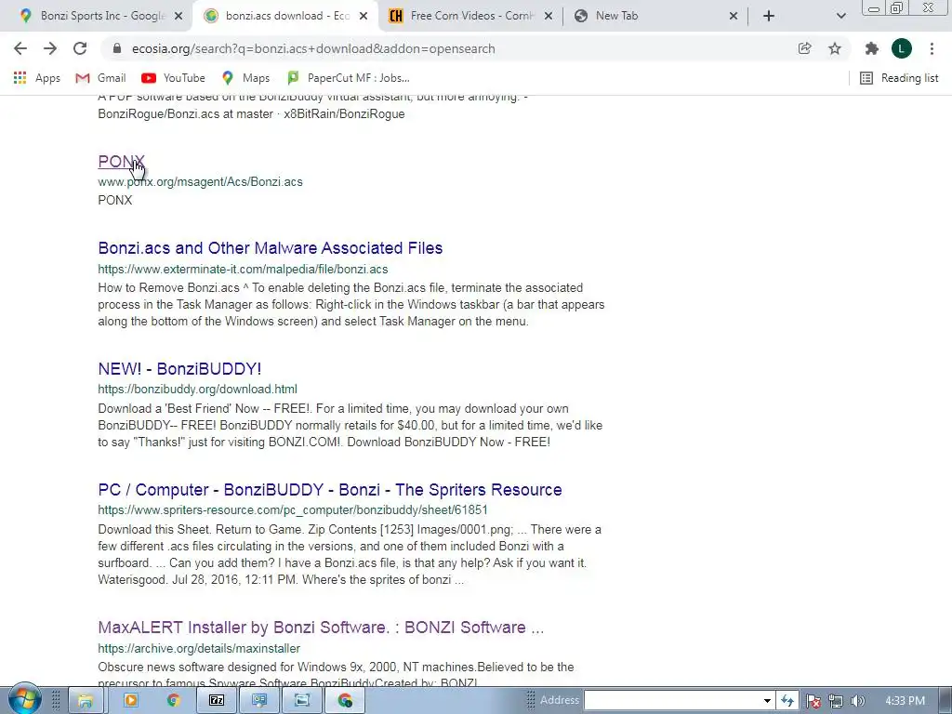Image resolution: width=952 pixels, height=714 pixels.
Task: Open a new tab with plus button
Action: [769, 16]
